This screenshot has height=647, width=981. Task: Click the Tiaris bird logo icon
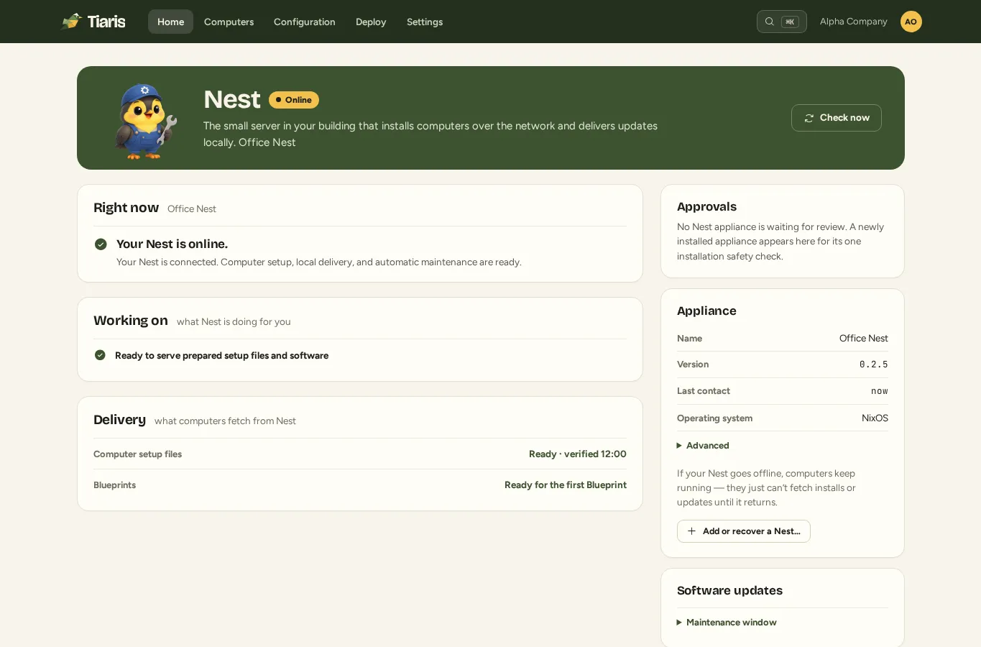tap(72, 21)
